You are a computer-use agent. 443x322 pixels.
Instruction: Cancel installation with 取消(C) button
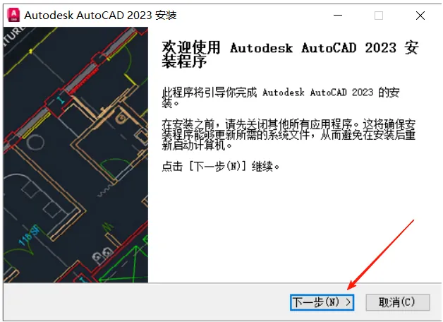(398, 302)
